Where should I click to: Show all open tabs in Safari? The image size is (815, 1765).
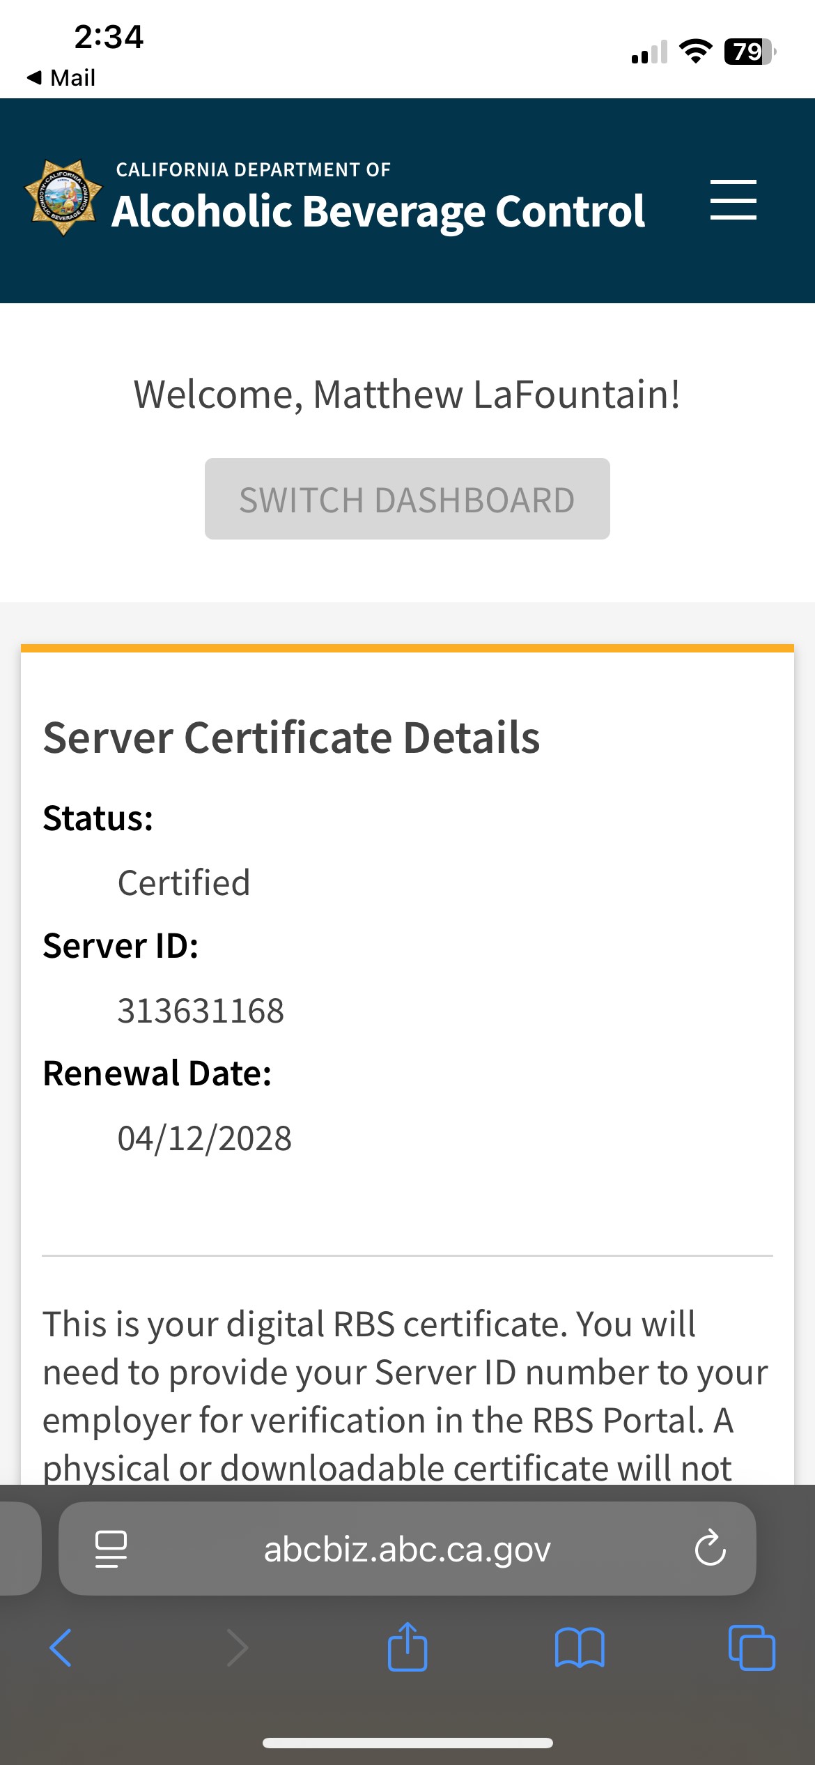[751, 1648]
